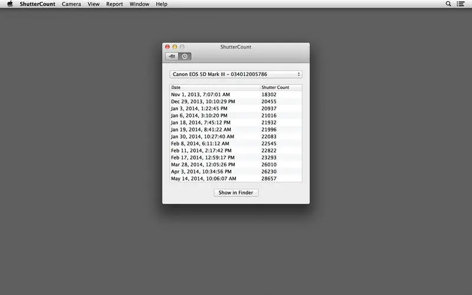Sort by the Date column header

[215, 87]
